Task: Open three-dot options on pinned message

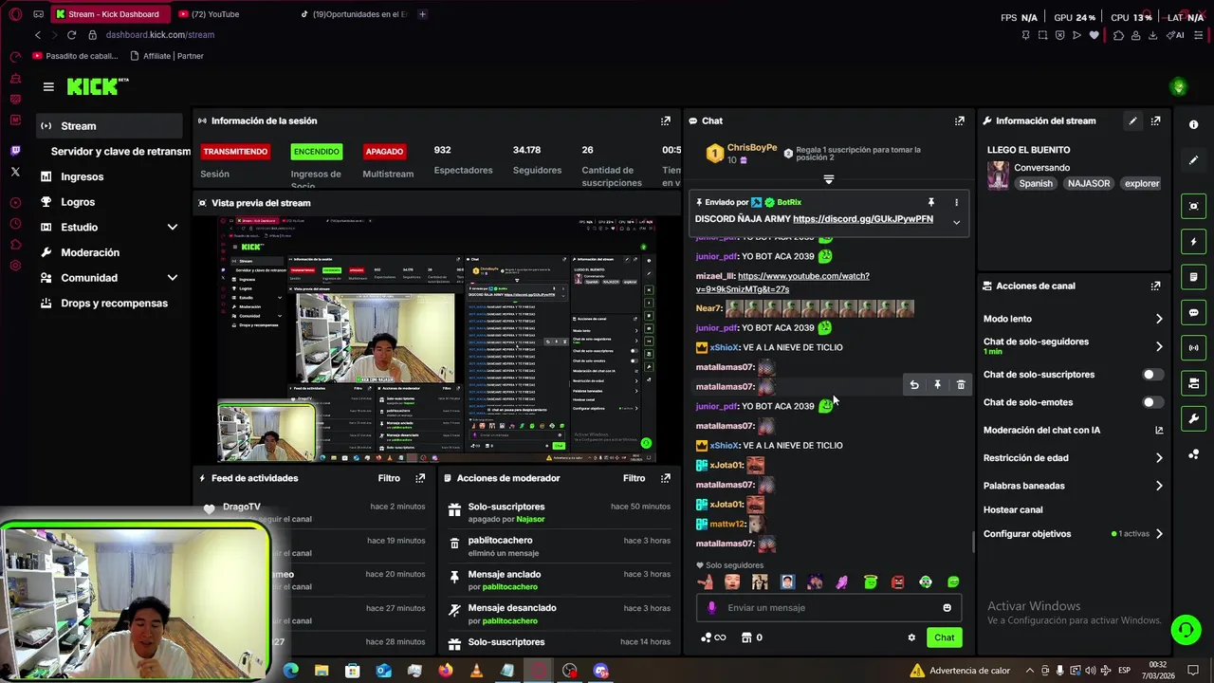Action: pyautogui.click(x=956, y=202)
